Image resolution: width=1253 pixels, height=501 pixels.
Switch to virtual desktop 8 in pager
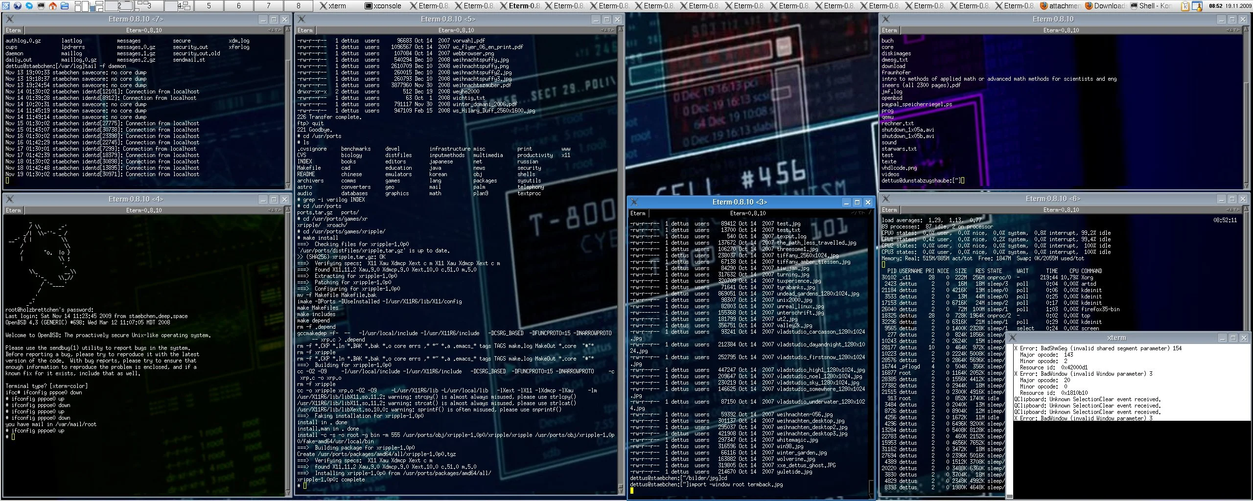point(299,6)
